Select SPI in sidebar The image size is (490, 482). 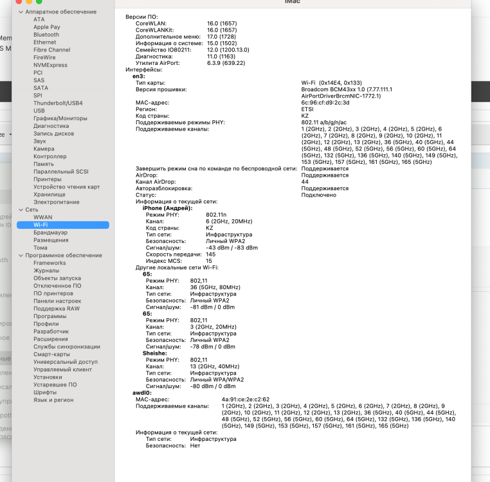[x=37, y=96]
